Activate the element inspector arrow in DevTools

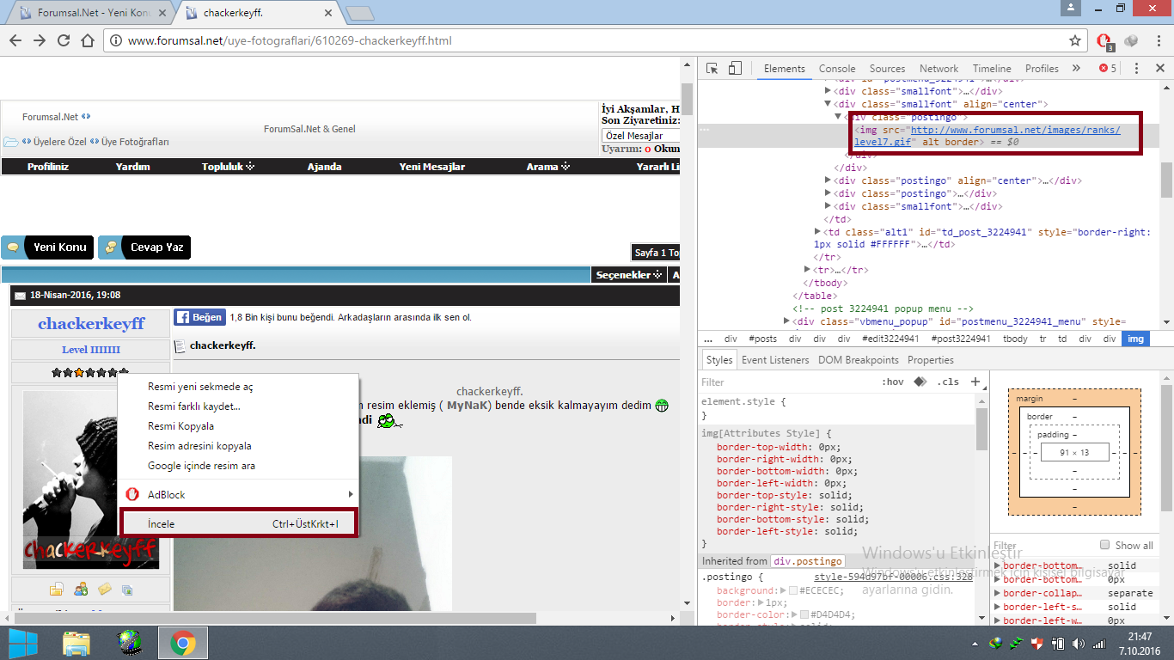point(712,69)
